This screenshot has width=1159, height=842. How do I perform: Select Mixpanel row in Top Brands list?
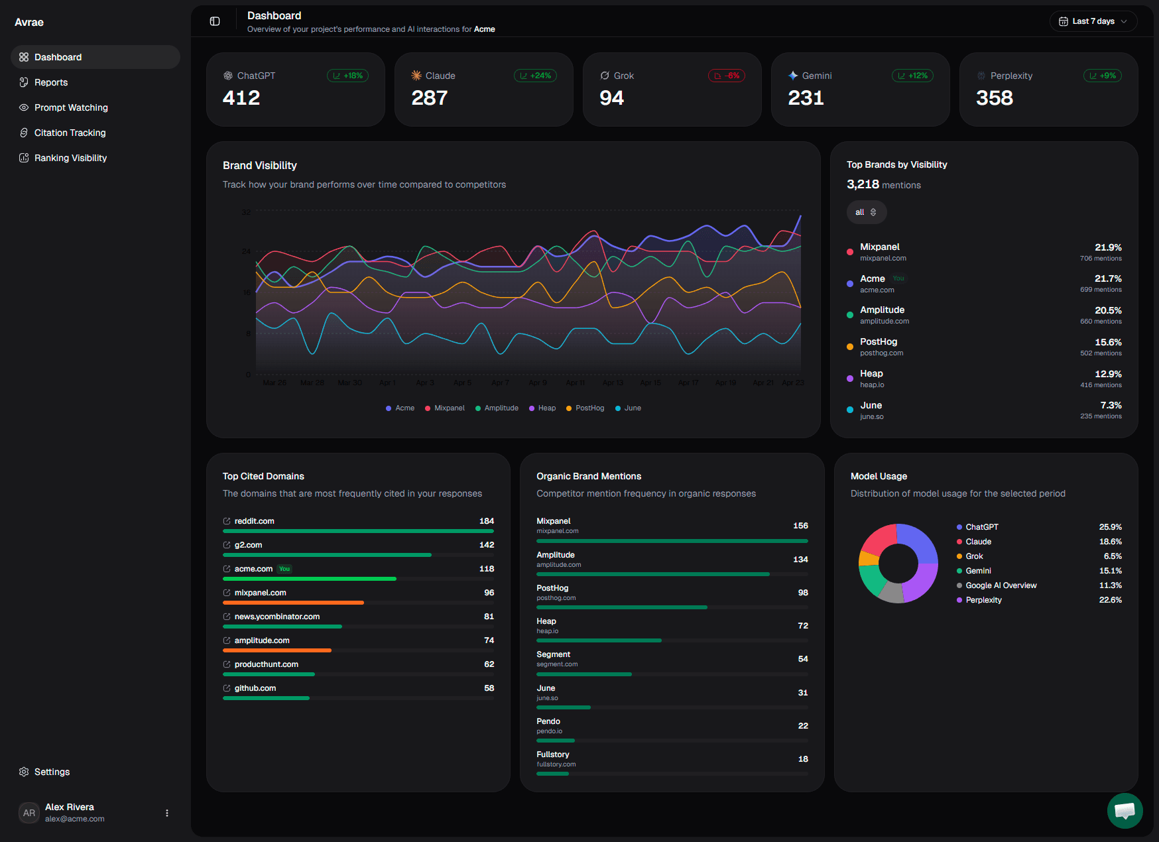(x=984, y=252)
